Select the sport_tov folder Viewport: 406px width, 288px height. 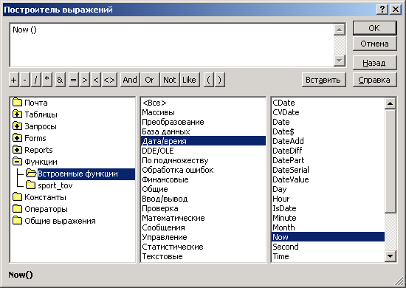(55, 185)
